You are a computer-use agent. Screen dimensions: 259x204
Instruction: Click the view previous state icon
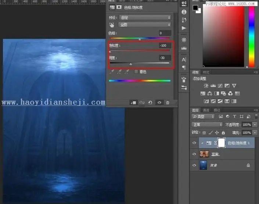point(142,103)
